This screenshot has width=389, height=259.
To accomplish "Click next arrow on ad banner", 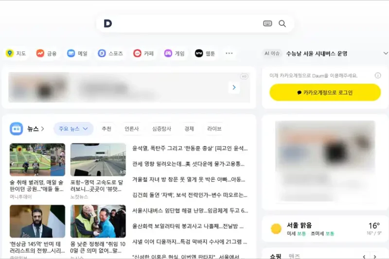I will (234, 87).
